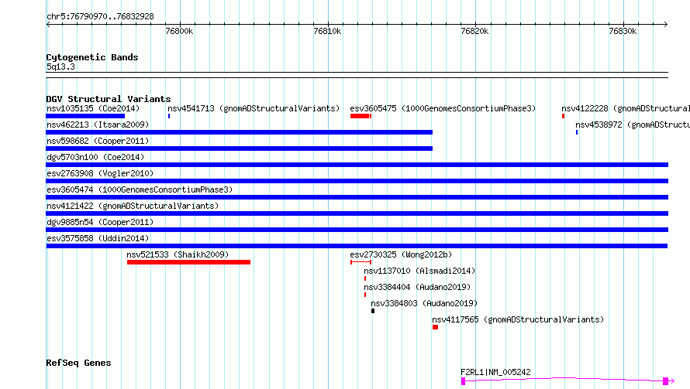This screenshot has height=389, width=690.
Task: Click the small blue nsv4541713 variant marker
Action: pyautogui.click(x=169, y=116)
